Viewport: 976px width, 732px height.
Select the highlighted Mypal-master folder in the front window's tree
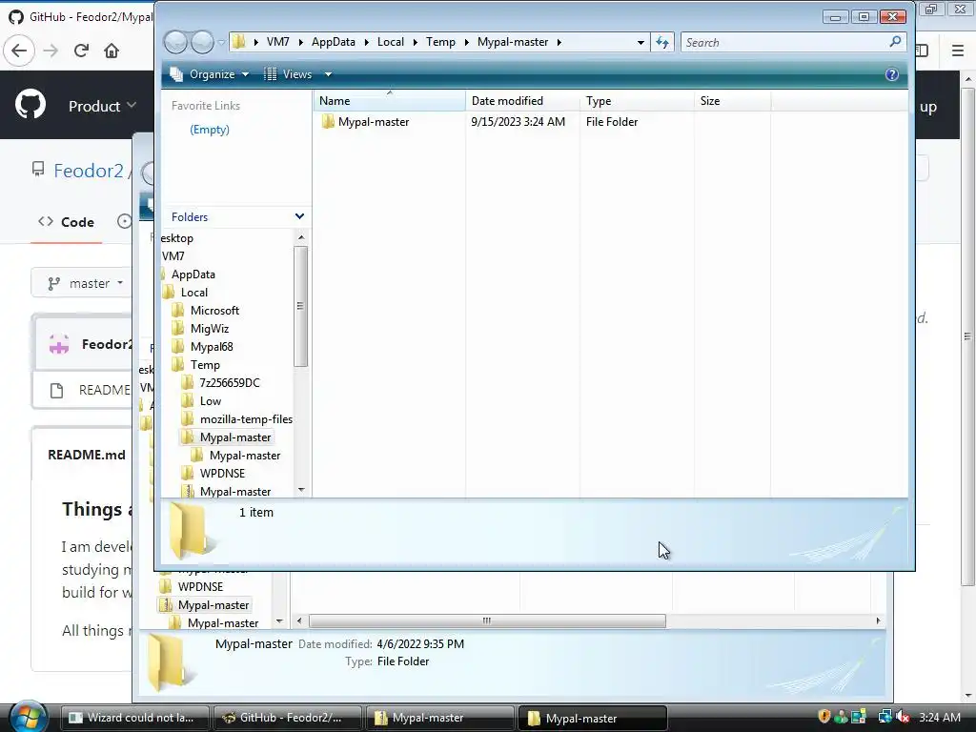[x=235, y=437]
